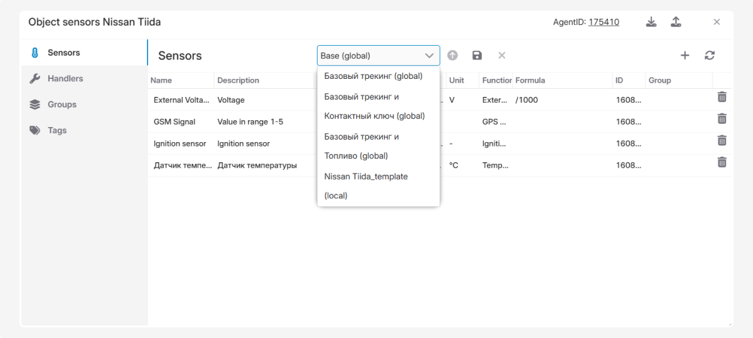The image size is (753, 338).
Task: Open the Handlers tab
Action: click(65, 79)
